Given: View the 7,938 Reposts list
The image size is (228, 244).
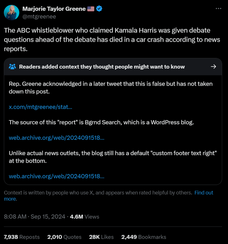Looking at the screenshot, I should (22, 237).
